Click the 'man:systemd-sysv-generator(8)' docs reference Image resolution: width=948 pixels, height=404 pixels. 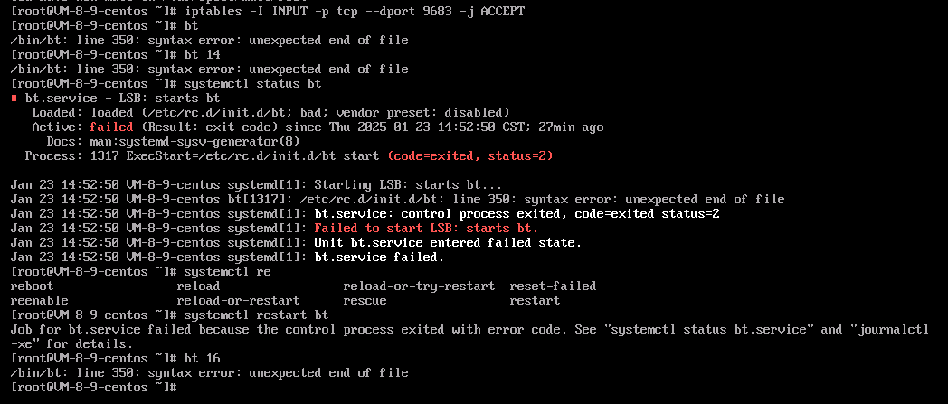(194, 141)
